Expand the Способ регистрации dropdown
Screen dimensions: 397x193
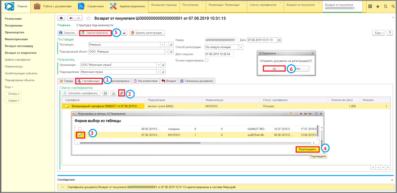click(241, 47)
